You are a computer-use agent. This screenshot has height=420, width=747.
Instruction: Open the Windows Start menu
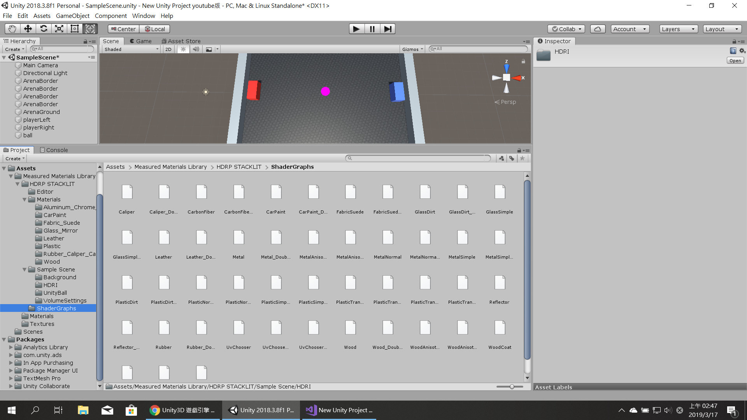coord(12,410)
